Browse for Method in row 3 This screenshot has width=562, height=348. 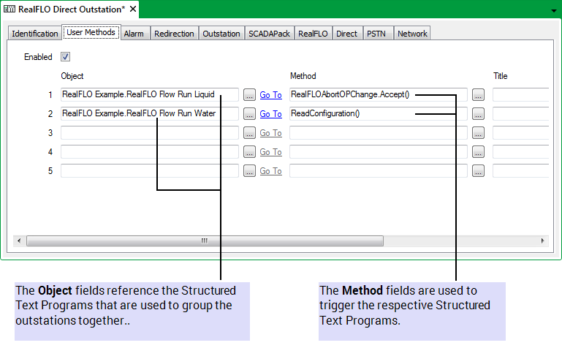point(478,132)
